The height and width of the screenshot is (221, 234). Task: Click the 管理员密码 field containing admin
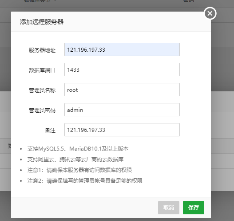click(122, 110)
